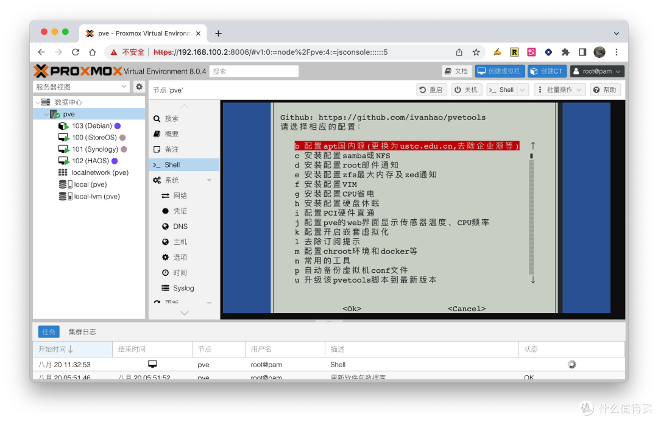The image size is (658, 422).
Task: Select 101 (Synology) VM
Action: click(x=93, y=149)
